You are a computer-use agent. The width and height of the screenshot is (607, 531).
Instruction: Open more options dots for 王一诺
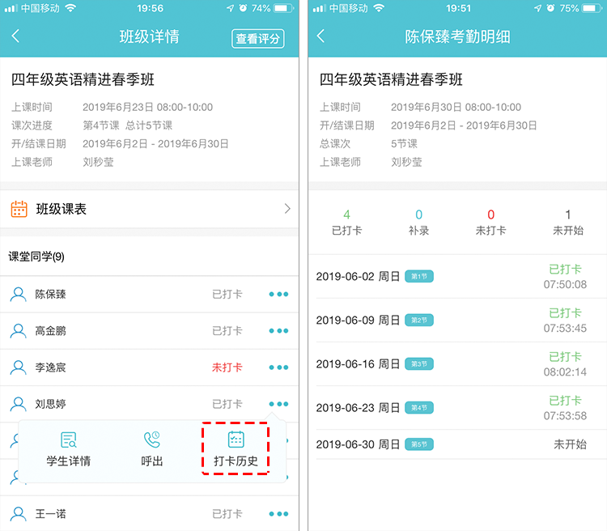click(x=278, y=514)
